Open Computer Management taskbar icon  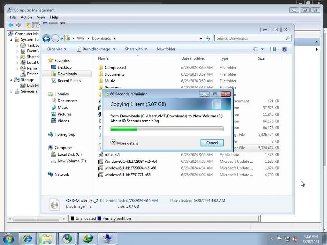(x=107, y=239)
